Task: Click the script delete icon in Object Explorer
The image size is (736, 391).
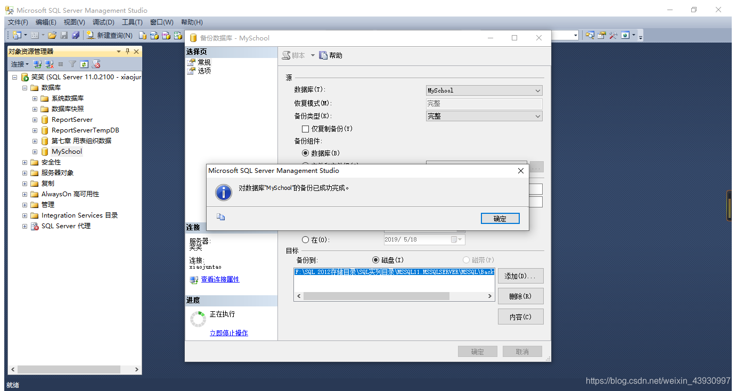Action: click(x=96, y=64)
